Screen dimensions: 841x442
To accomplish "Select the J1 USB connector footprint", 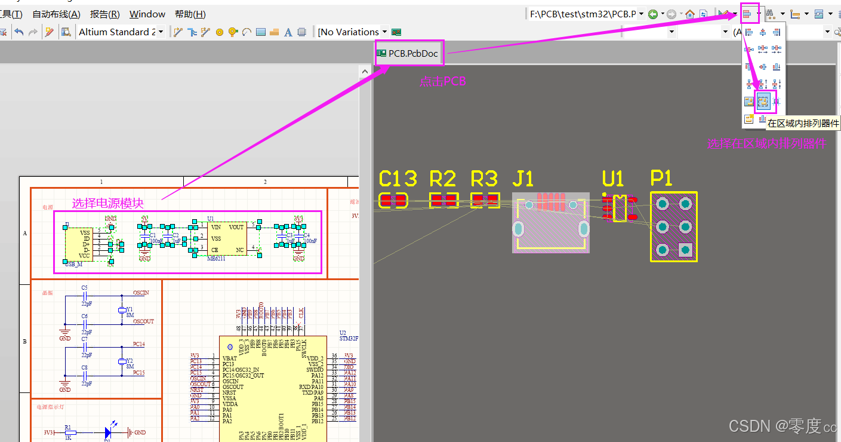I will [x=550, y=222].
